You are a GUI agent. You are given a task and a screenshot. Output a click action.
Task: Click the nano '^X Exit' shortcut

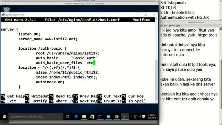point(8,101)
